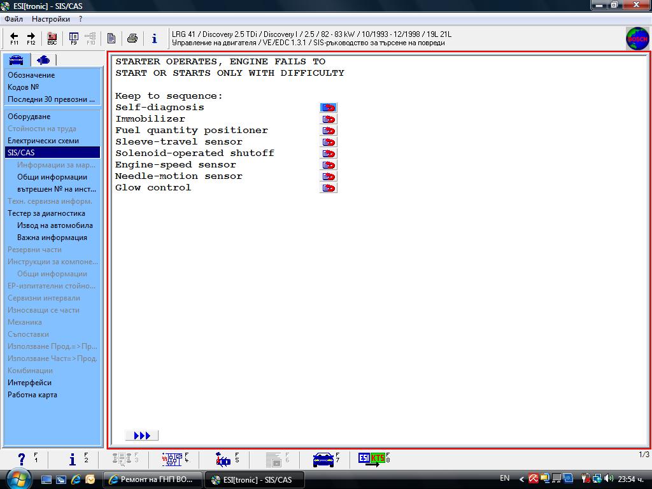
Task: Open Needle-motion sensor link icon
Action: 329,176
